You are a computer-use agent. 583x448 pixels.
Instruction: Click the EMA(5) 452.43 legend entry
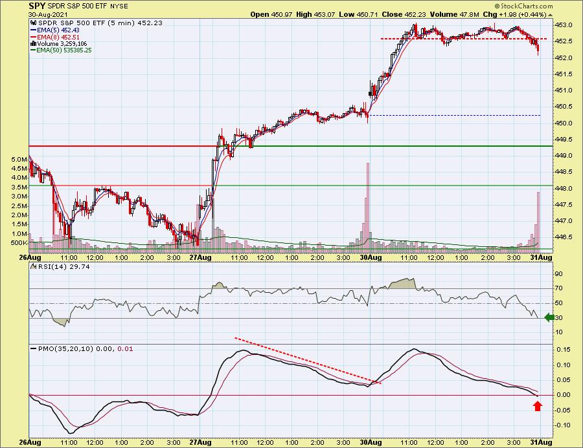coord(58,30)
